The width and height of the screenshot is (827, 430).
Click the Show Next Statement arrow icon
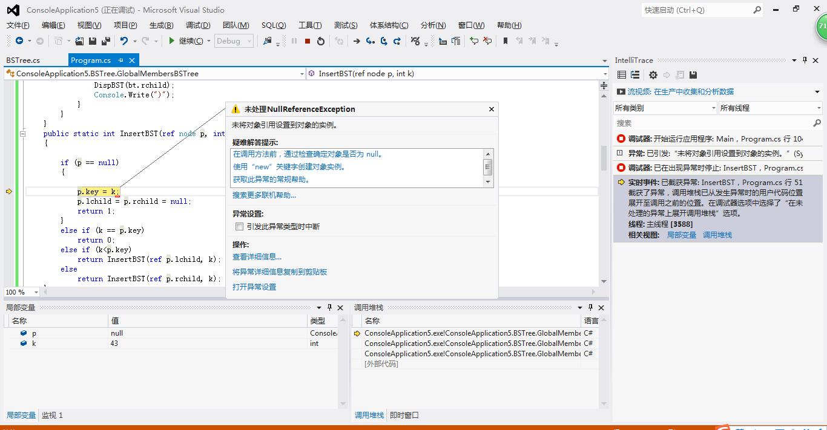tap(357, 41)
